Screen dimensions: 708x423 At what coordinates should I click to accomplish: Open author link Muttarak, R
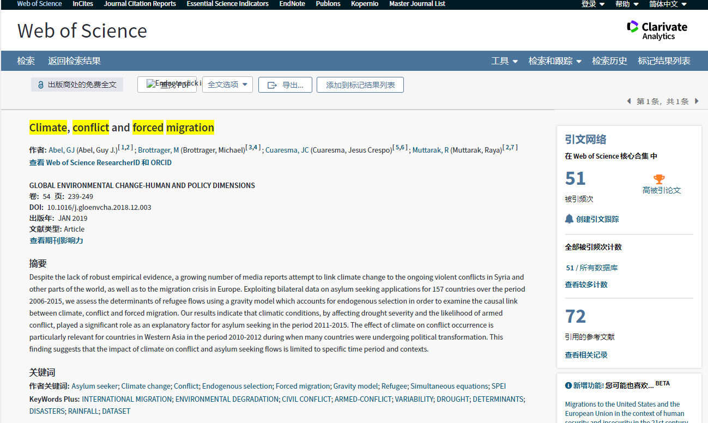click(431, 150)
